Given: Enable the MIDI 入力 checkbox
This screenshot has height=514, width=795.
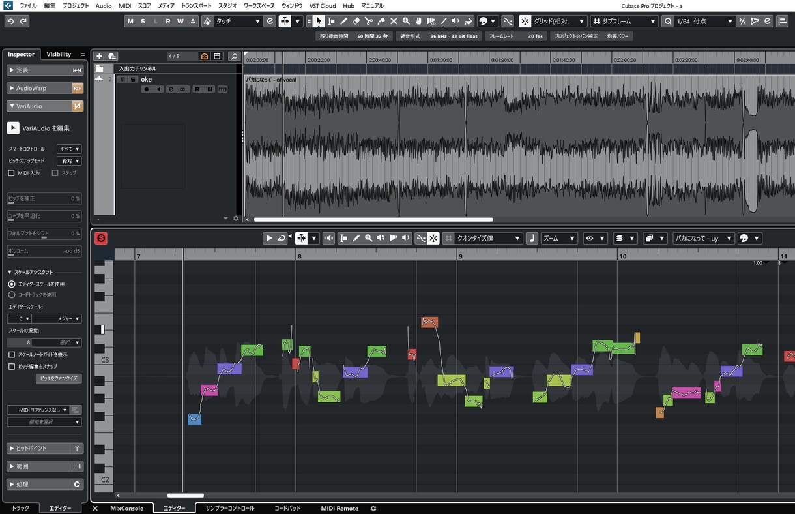Looking at the screenshot, I should point(11,173).
